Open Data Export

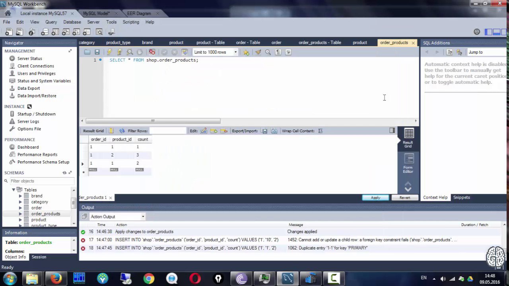pyautogui.click(x=28, y=88)
